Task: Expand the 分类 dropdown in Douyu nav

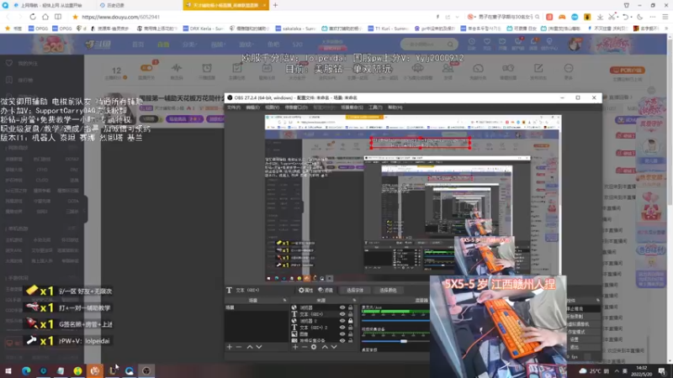Action: [x=189, y=45]
